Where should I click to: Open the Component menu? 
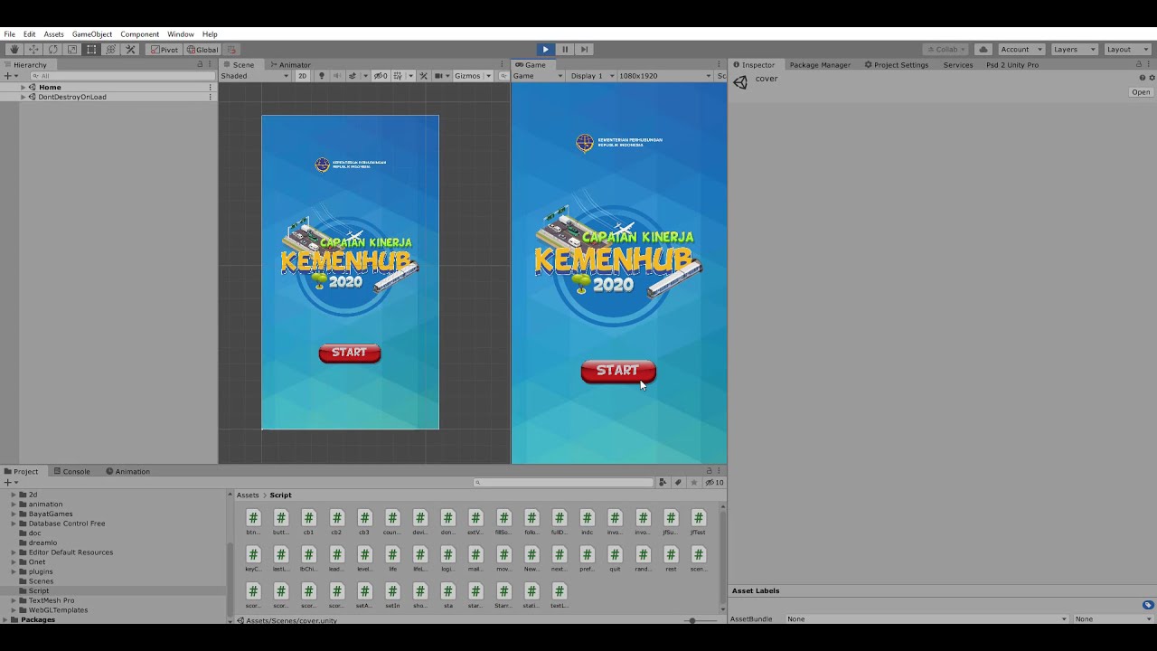coord(139,34)
